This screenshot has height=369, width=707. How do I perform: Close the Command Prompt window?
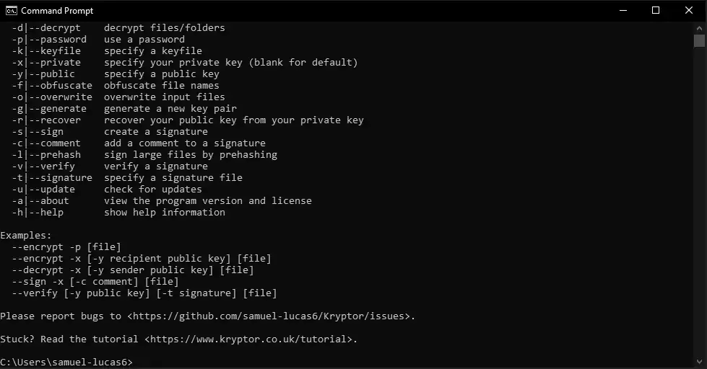(689, 10)
